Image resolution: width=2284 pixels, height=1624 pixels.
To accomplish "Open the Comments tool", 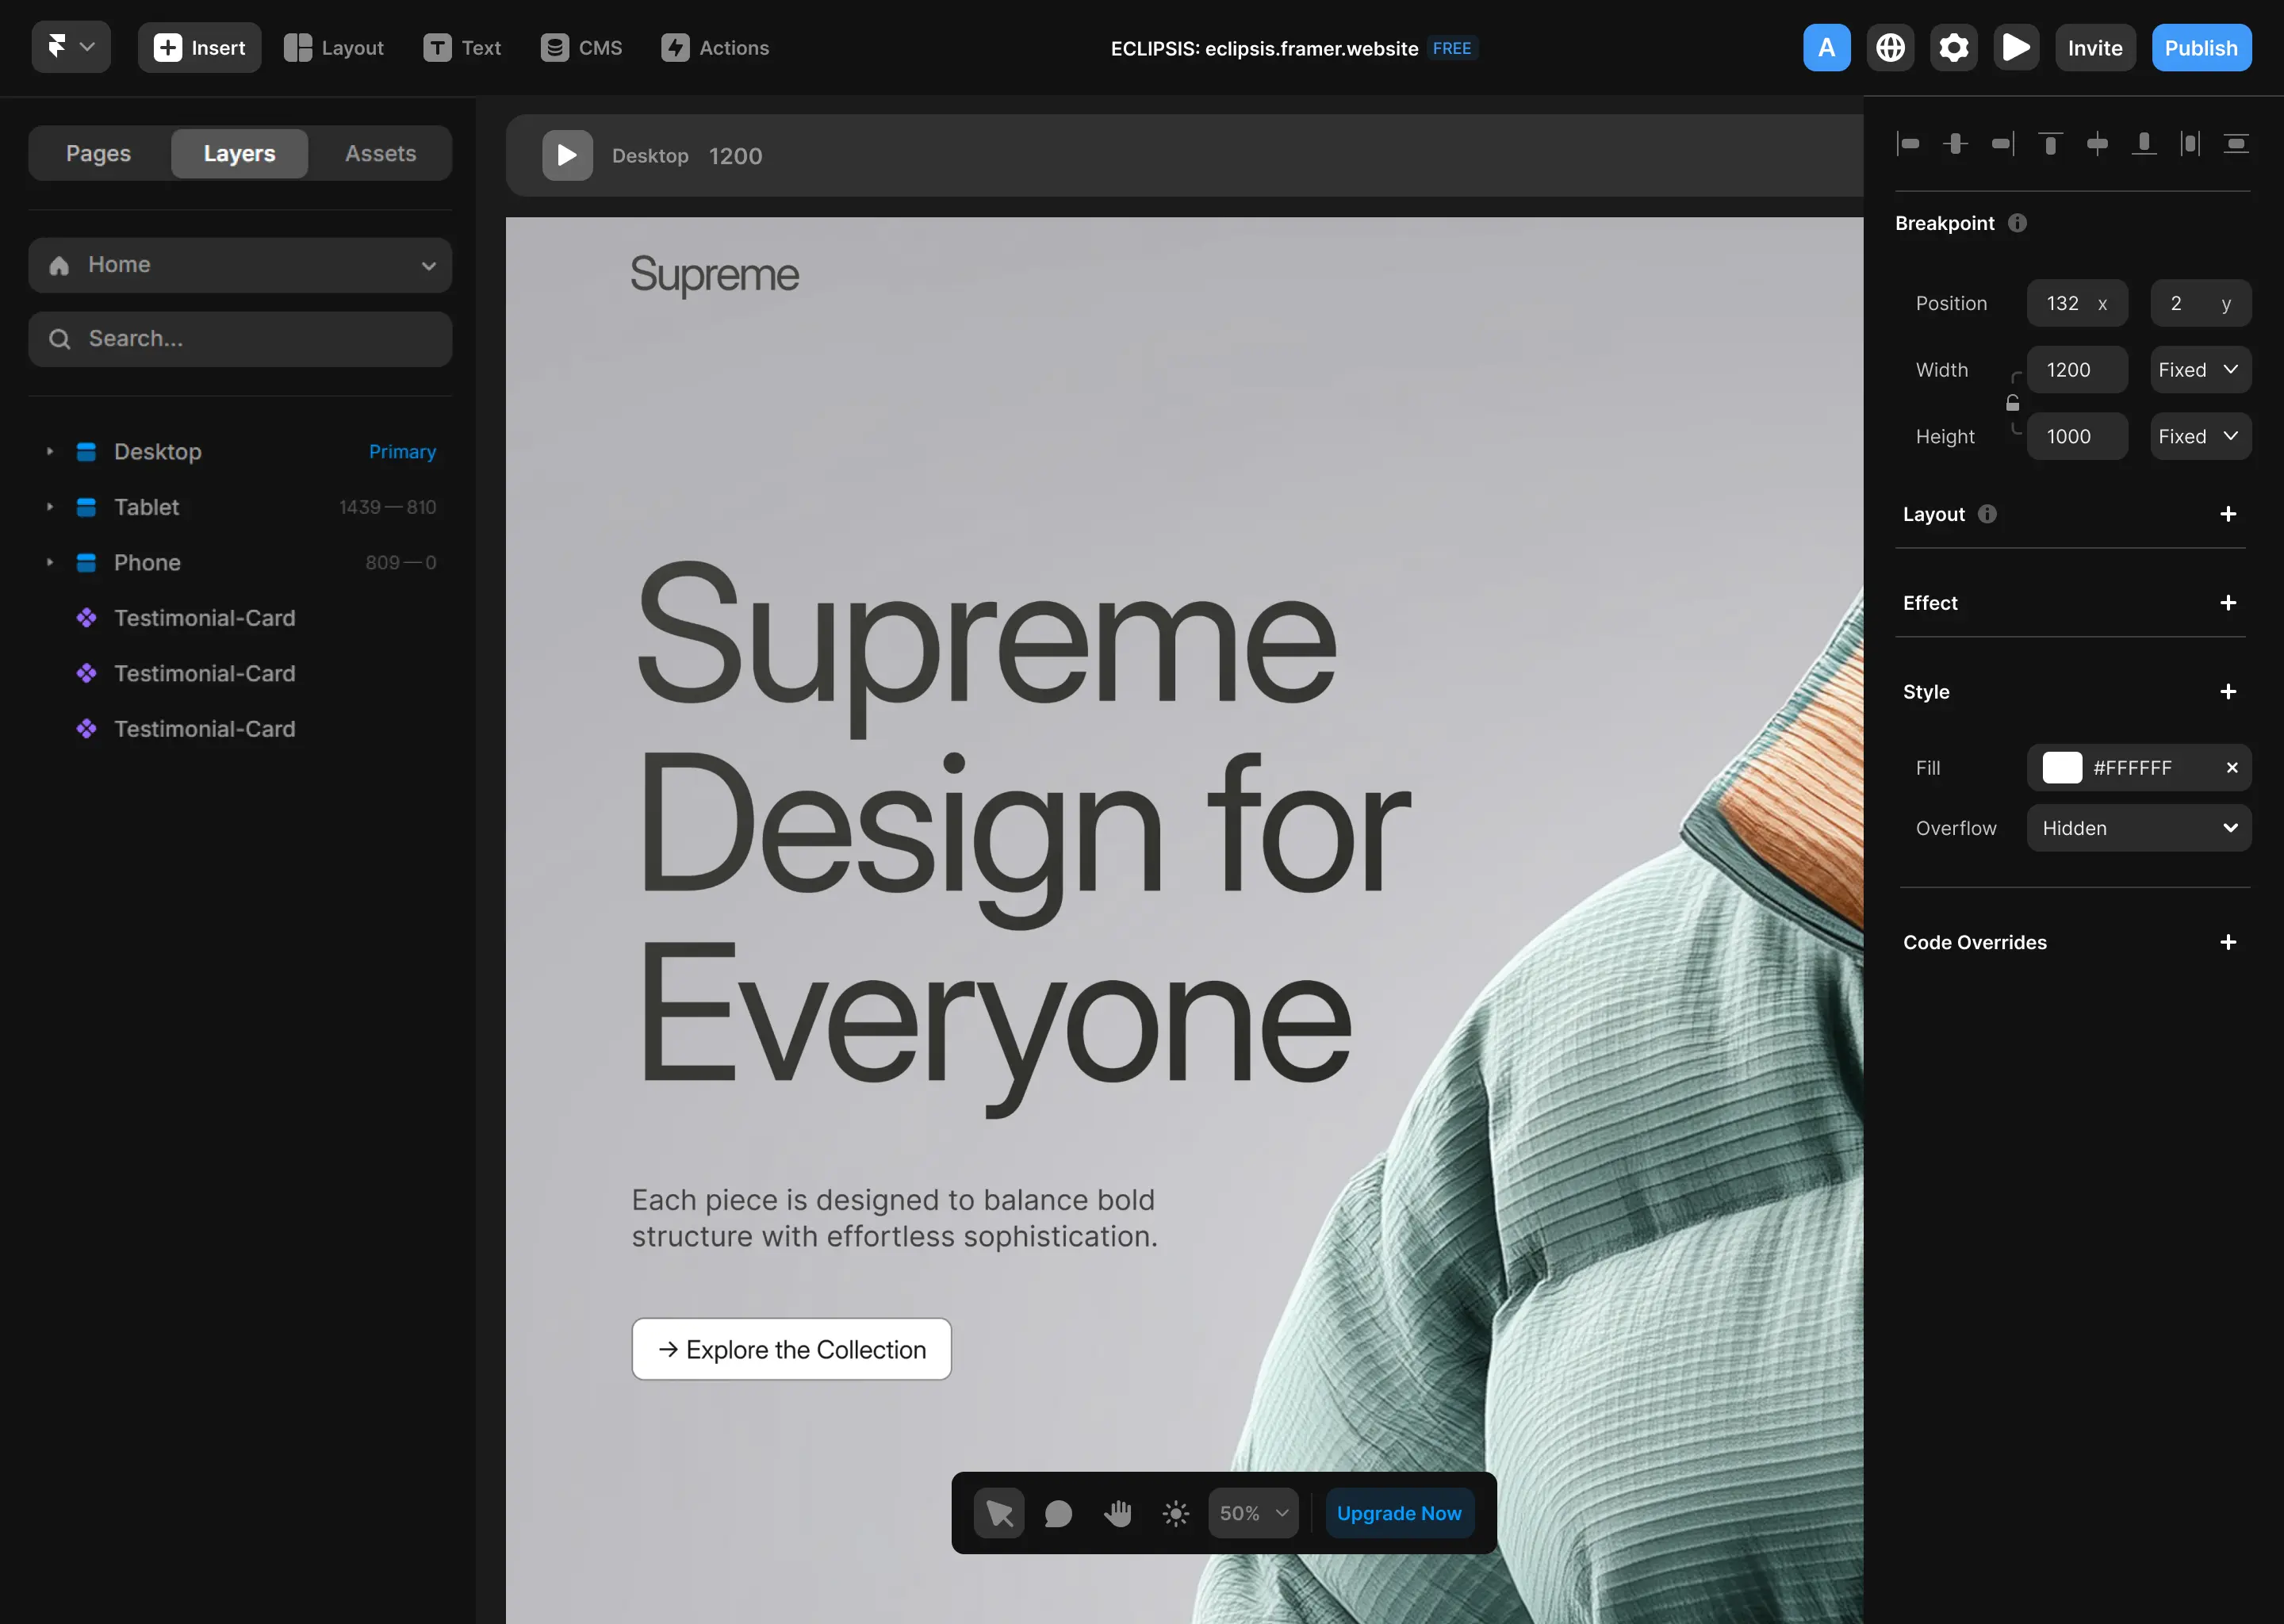I will coord(1057,1512).
